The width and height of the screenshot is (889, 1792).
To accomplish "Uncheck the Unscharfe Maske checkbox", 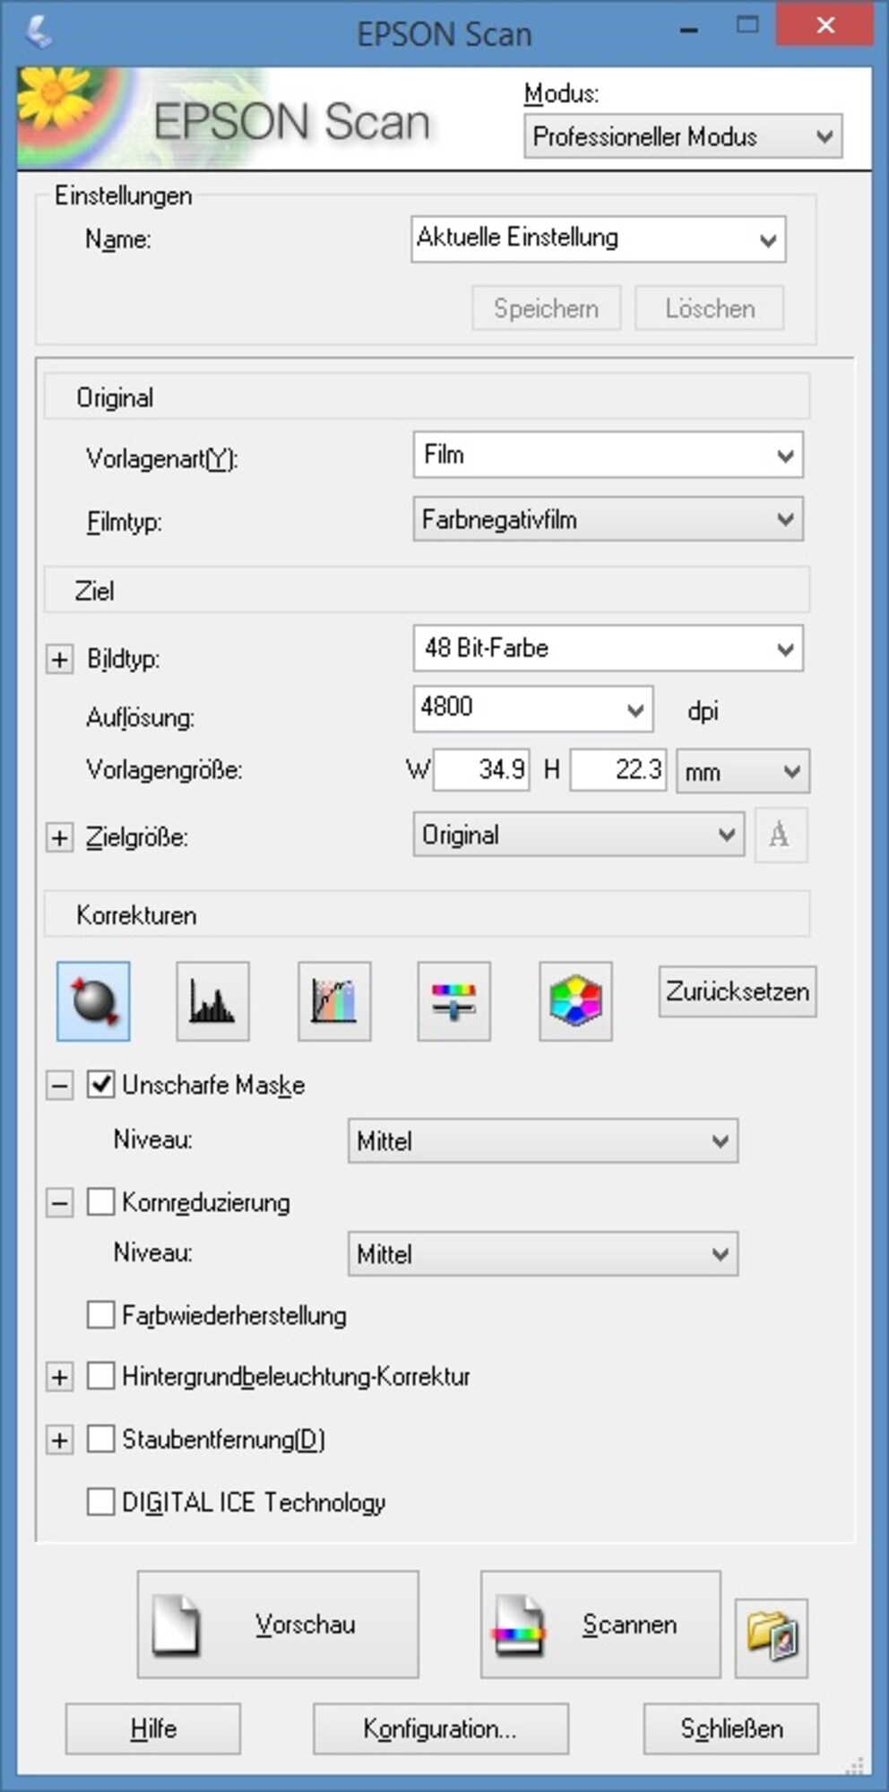I will point(100,1085).
